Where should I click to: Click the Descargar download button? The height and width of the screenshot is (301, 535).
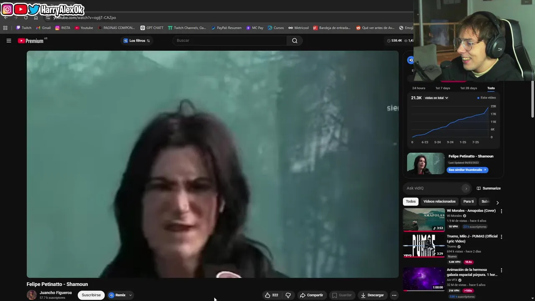[x=372, y=295]
